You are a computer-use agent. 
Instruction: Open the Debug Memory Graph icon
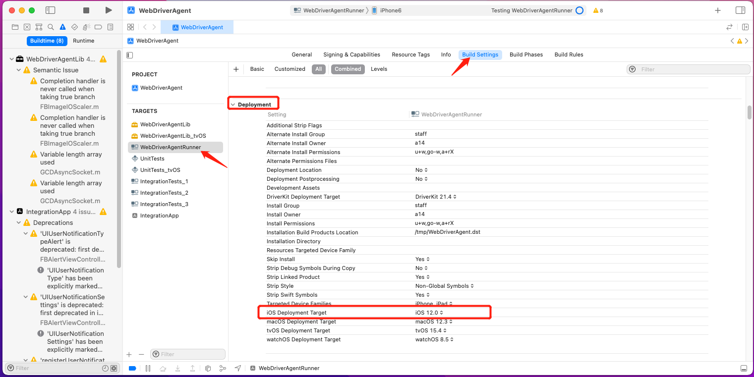(x=223, y=368)
